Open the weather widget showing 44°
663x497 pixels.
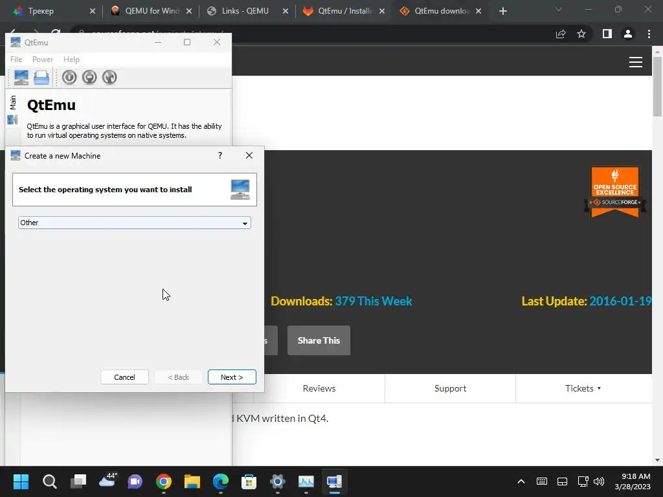pyautogui.click(x=107, y=481)
